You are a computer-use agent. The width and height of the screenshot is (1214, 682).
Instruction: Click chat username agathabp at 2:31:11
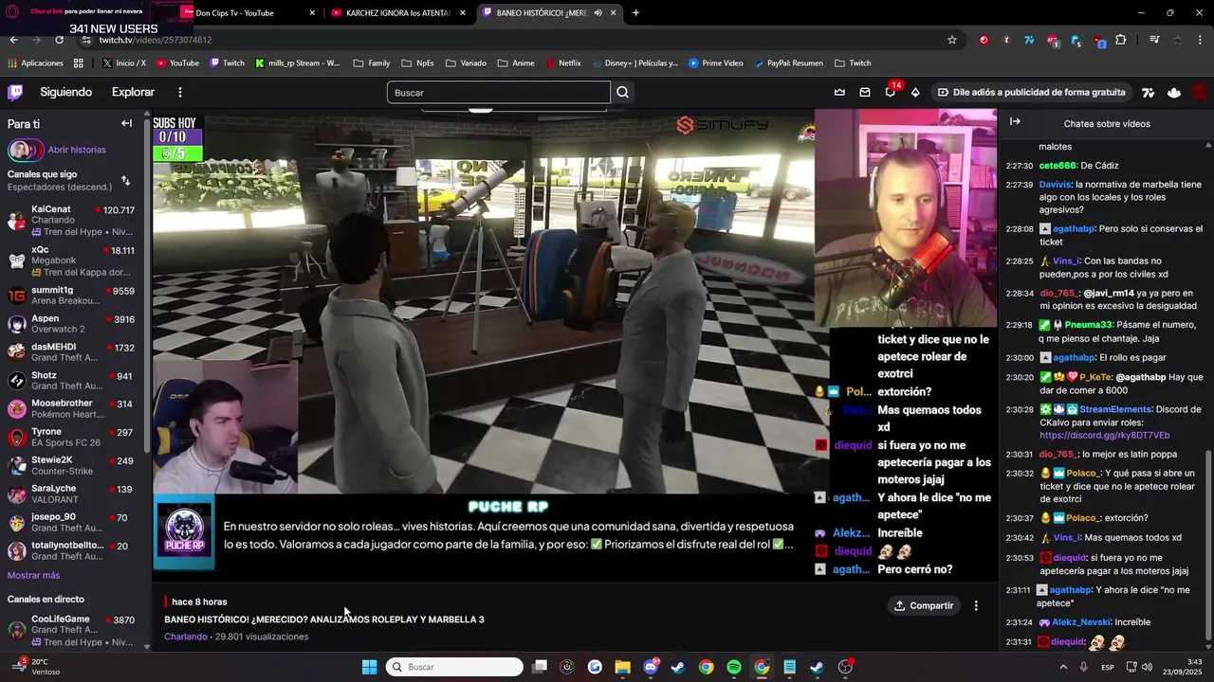(1070, 590)
